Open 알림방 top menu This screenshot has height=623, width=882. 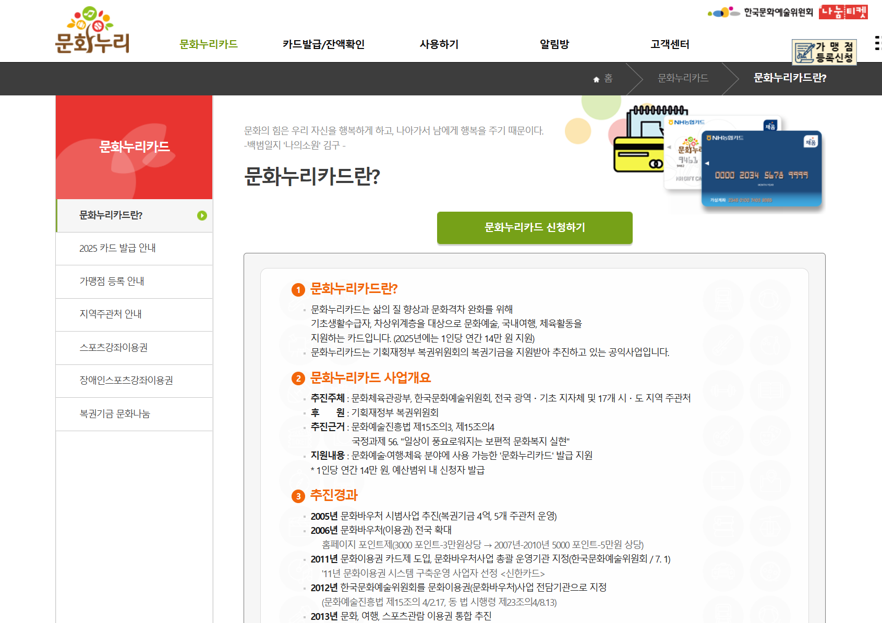coord(554,44)
